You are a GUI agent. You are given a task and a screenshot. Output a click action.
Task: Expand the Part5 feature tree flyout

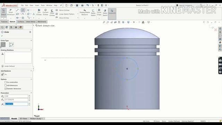point(34,25)
